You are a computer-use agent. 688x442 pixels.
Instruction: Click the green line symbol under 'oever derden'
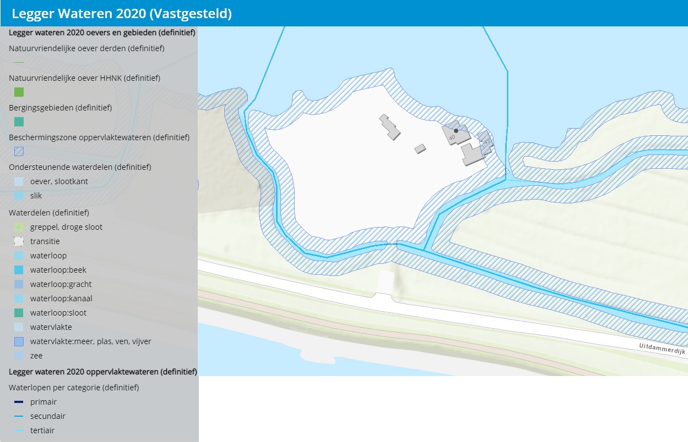pyautogui.click(x=19, y=63)
